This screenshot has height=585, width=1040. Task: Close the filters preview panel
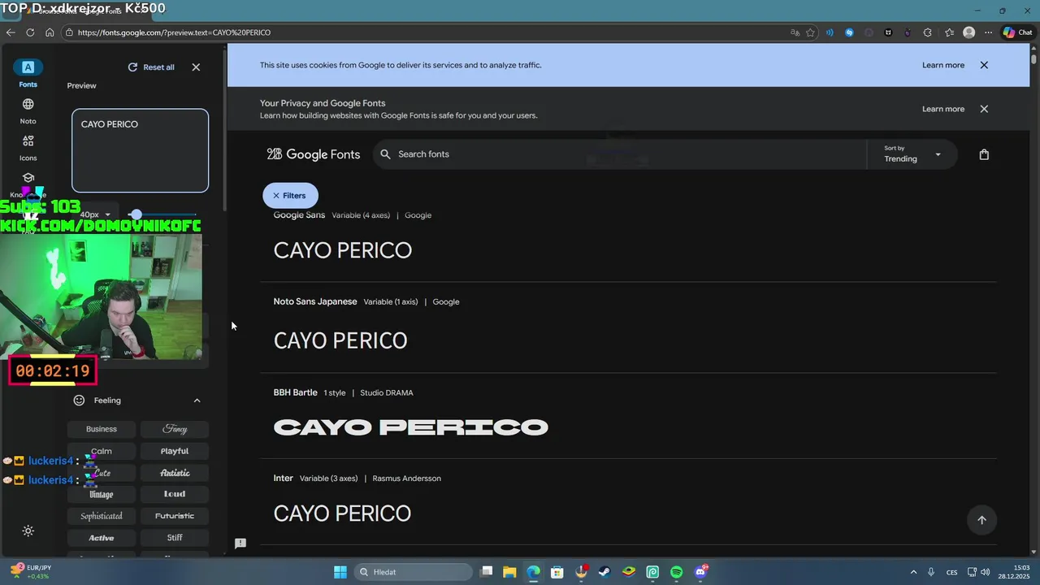(x=196, y=67)
